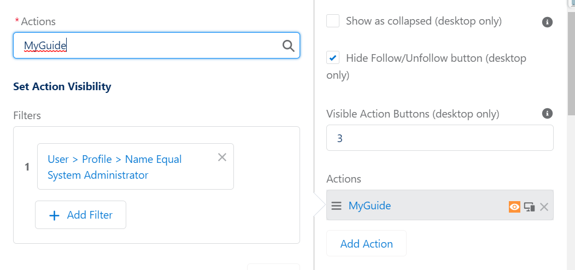Click the Show as collapsed (desktop only) label
The height and width of the screenshot is (270, 575).
[x=424, y=21]
